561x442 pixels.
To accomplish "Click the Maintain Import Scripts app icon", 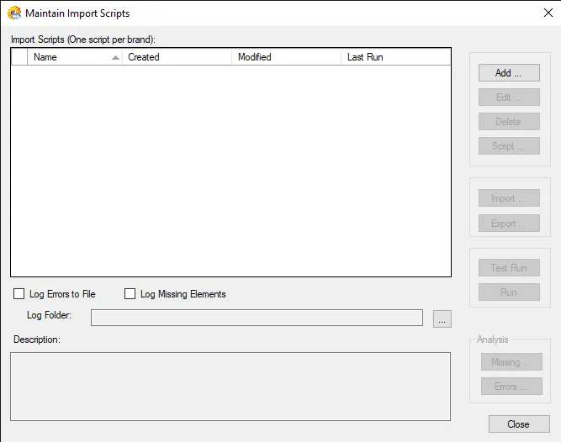I will coord(14,13).
